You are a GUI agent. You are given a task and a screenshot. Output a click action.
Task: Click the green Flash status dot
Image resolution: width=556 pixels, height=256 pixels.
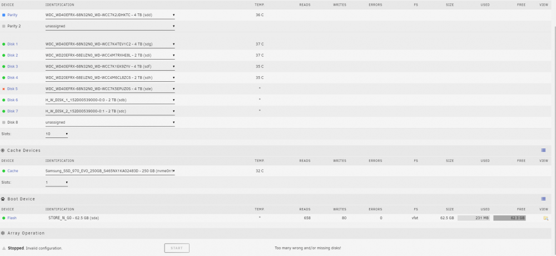coord(3,218)
